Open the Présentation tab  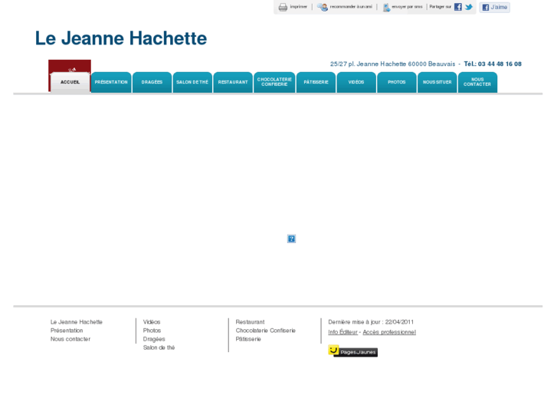(111, 82)
